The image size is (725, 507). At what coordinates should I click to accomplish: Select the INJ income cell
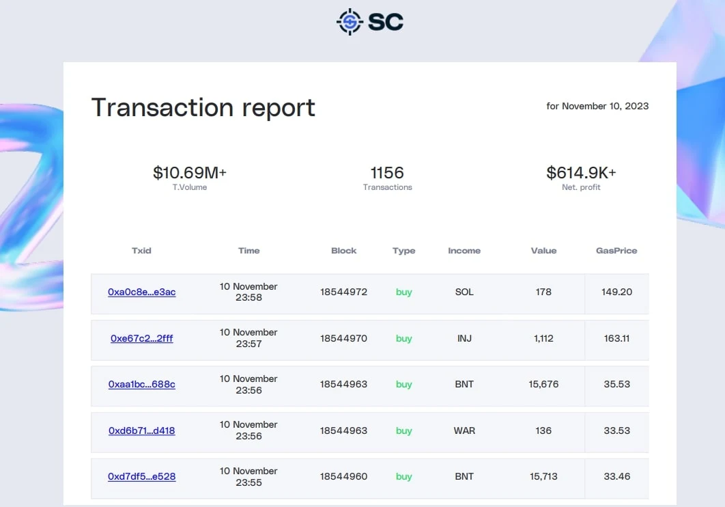[464, 338]
